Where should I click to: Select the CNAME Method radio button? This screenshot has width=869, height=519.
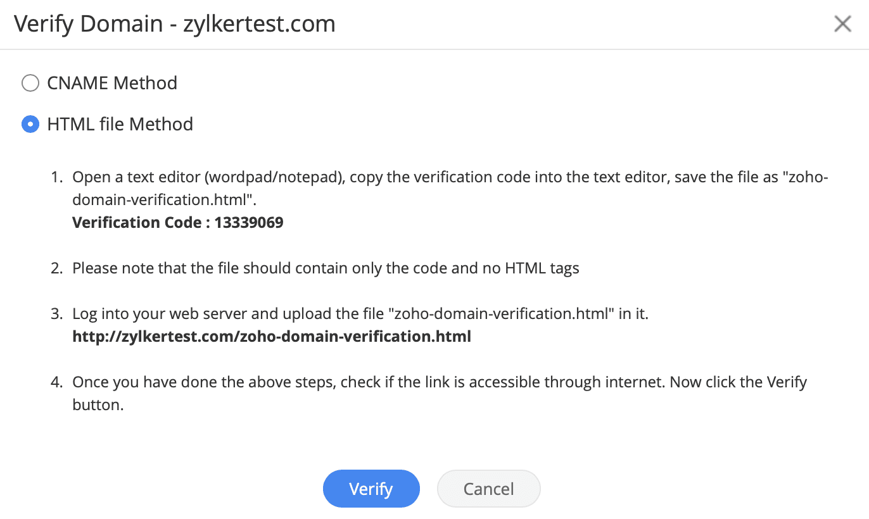30,84
